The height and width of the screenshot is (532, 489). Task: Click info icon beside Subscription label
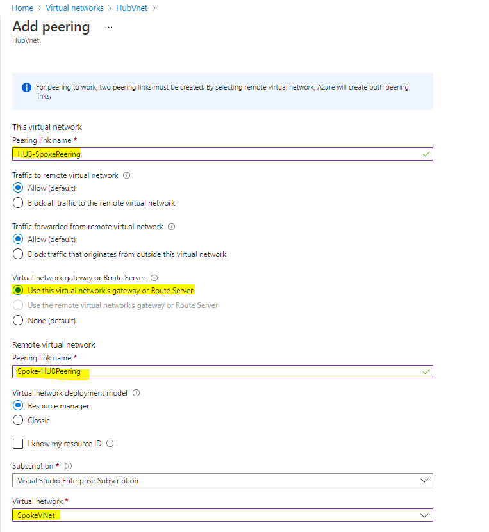click(x=68, y=466)
